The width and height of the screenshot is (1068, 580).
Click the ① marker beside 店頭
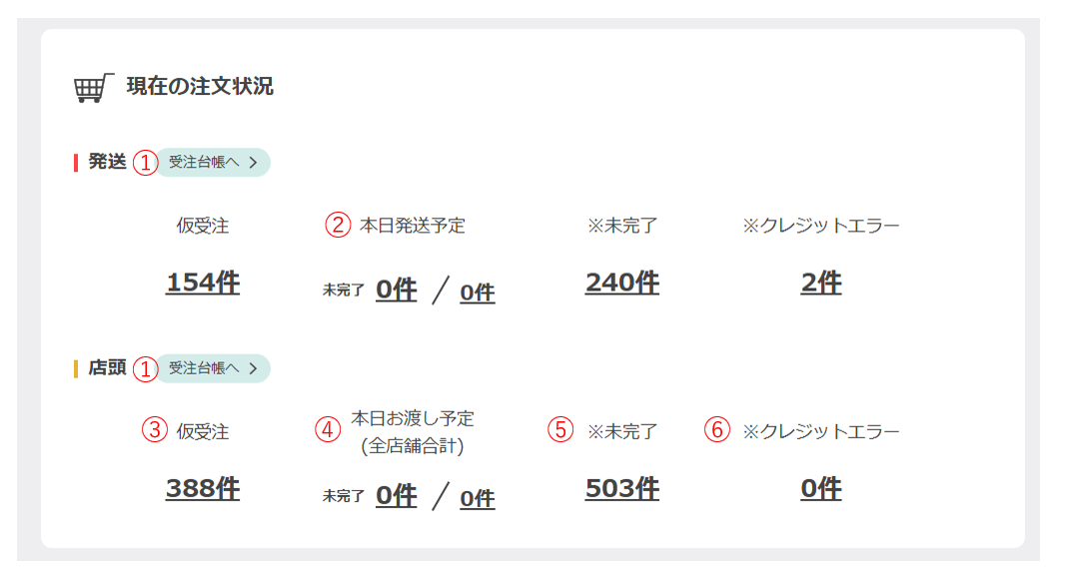click(x=146, y=369)
